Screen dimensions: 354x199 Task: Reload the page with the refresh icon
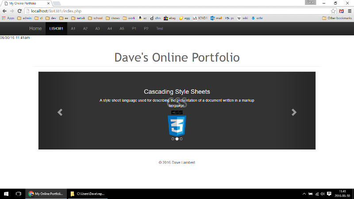point(19,11)
